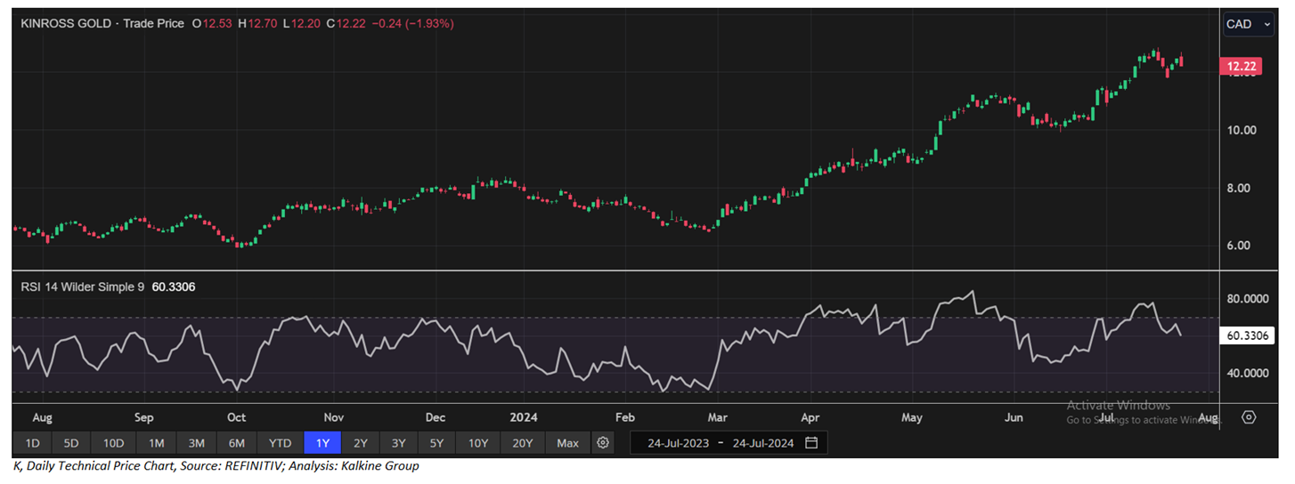Select the 1D time range
Screen dimensions: 1295x484
32,443
